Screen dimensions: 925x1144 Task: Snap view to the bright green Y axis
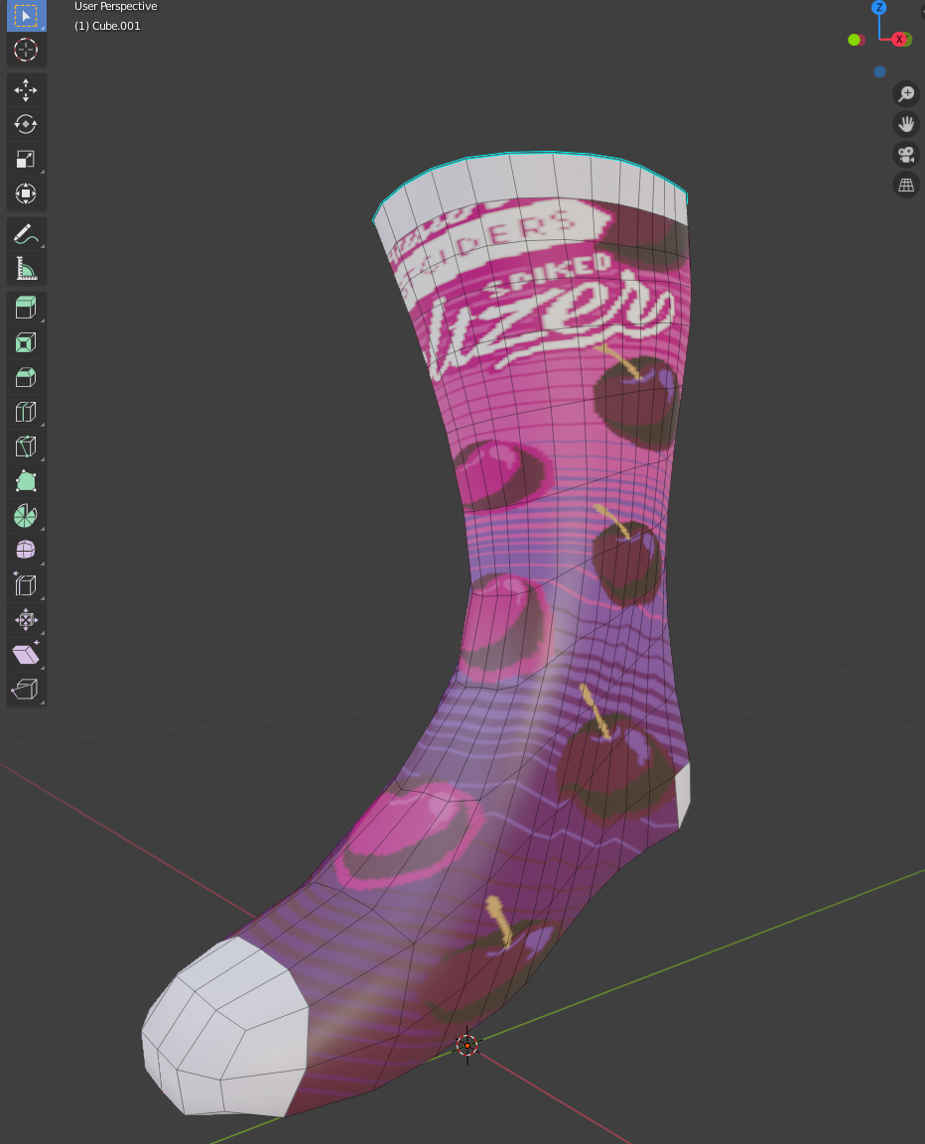854,40
